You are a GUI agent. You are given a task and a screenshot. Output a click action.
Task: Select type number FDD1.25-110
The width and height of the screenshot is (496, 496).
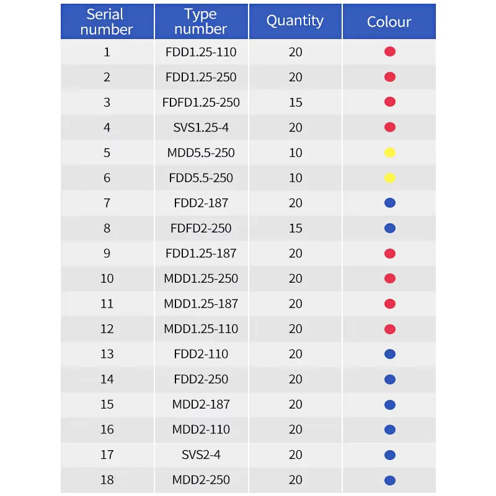[201, 52]
